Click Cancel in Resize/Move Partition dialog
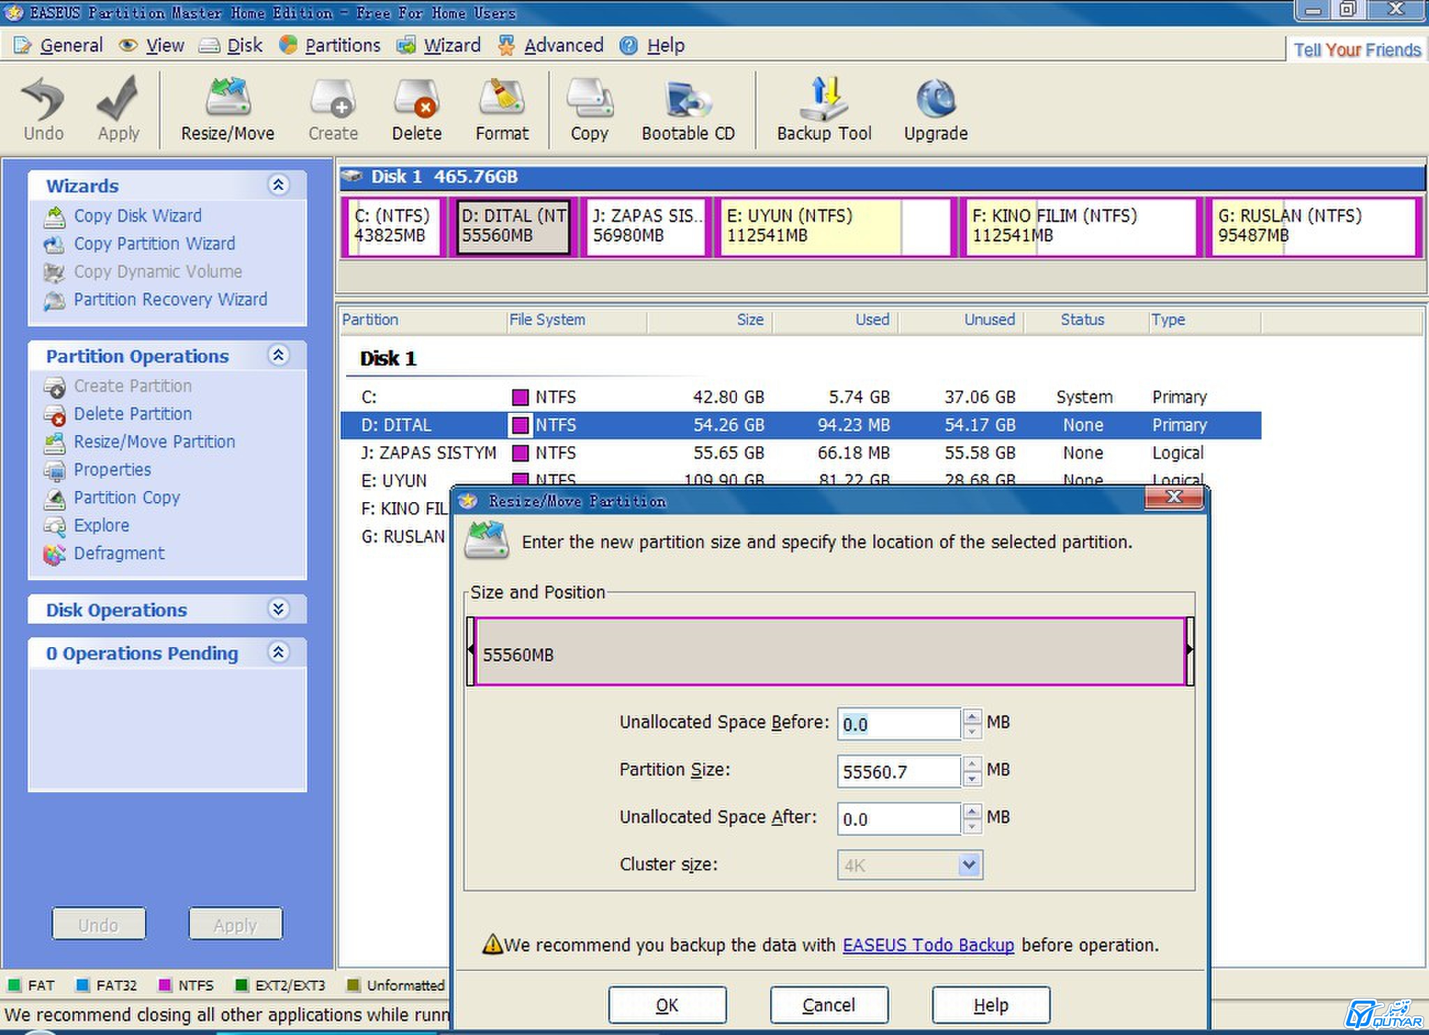This screenshot has height=1035, width=1429. click(829, 1005)
